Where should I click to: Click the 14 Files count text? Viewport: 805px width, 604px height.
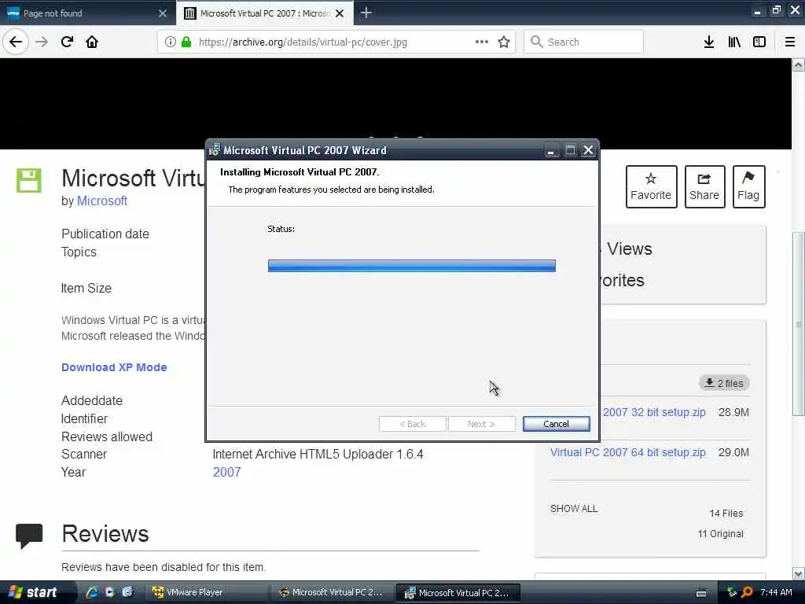[x=726, y=513]
